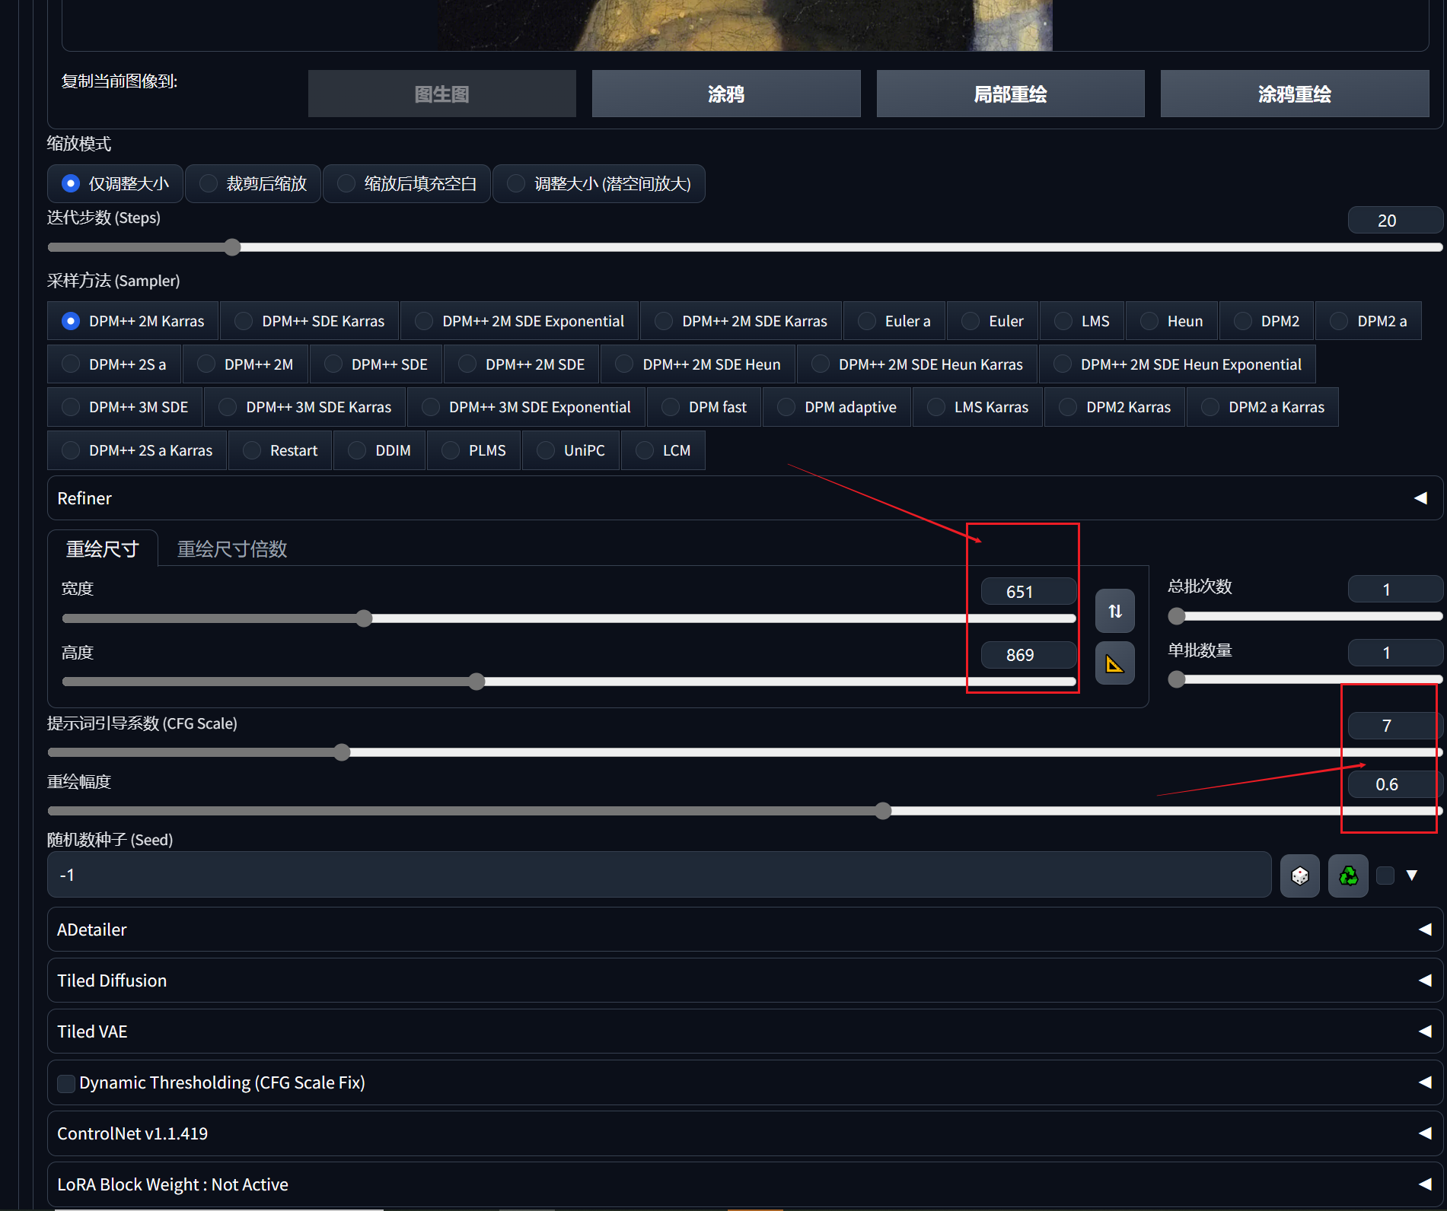
Task: Choose the DPM++ 2M SDE Heun sampler
Action: (698, 364)
